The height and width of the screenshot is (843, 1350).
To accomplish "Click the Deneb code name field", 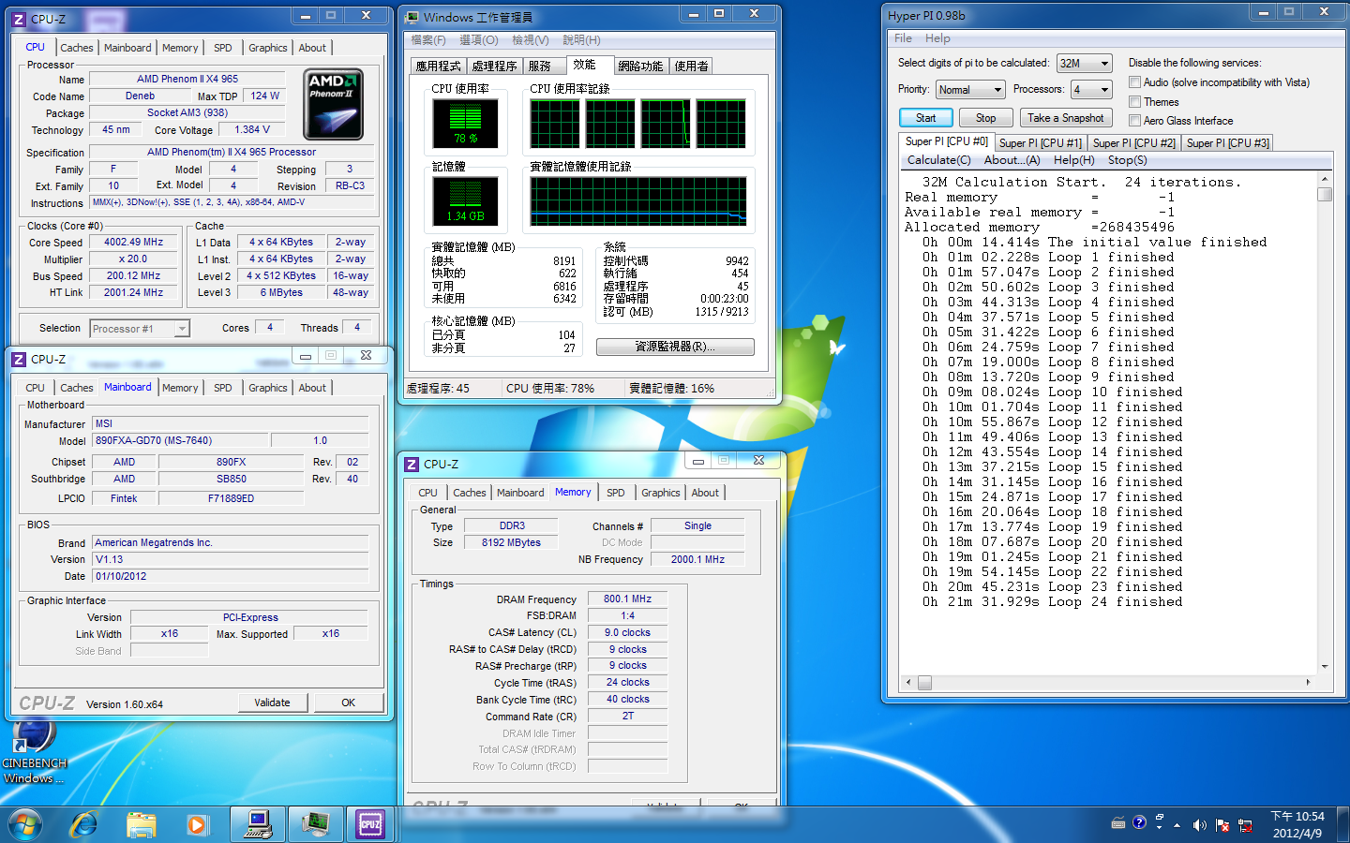I will pyautogui.click(x=140, y=96).
